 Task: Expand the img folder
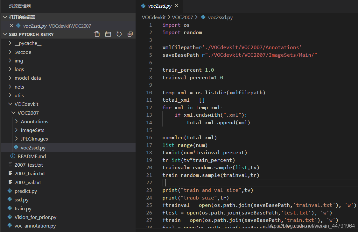coord(10,61)
